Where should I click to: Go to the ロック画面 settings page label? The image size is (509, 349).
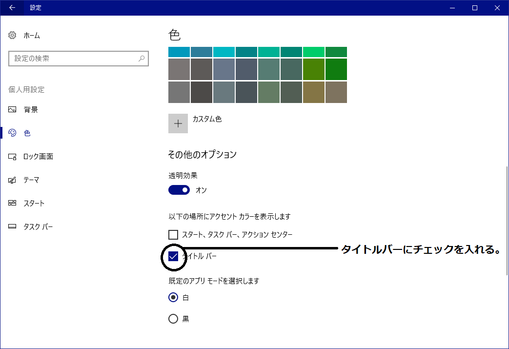tap(38, 157)
